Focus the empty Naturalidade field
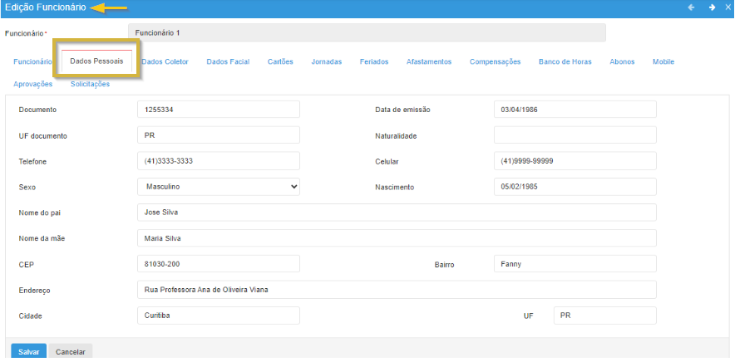The image size is (735, 362). 575,135
